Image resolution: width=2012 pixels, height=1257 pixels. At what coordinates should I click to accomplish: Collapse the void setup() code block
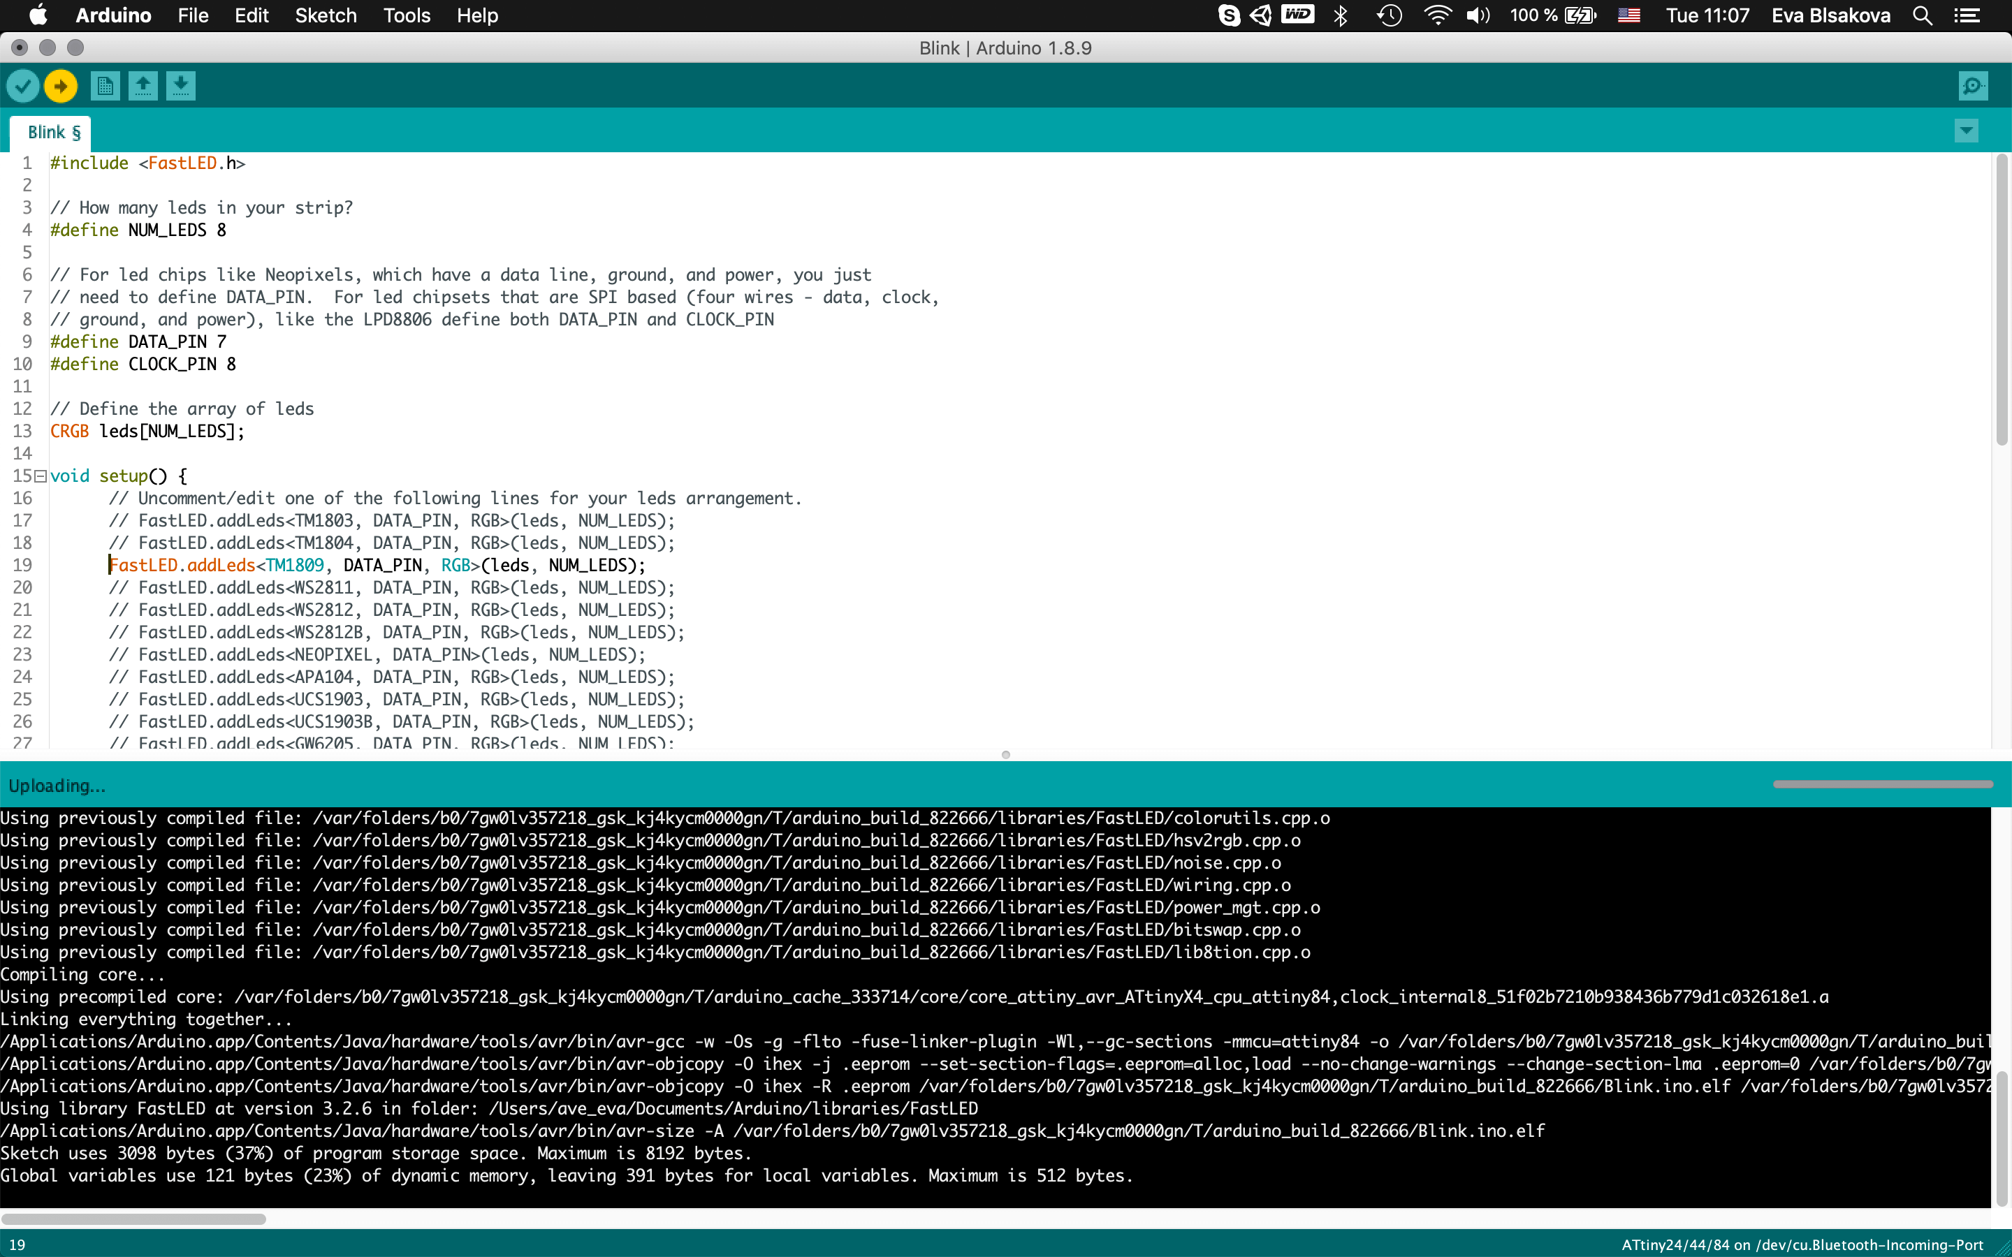tap(40, 476)
